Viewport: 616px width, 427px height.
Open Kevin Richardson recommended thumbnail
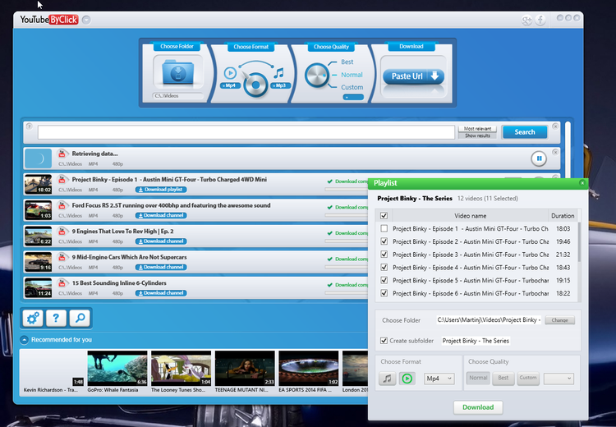pyautogui.click(x=53, y=369)
